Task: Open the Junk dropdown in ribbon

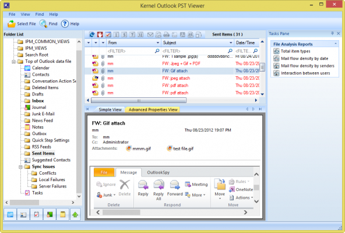Action: point(106,195)
